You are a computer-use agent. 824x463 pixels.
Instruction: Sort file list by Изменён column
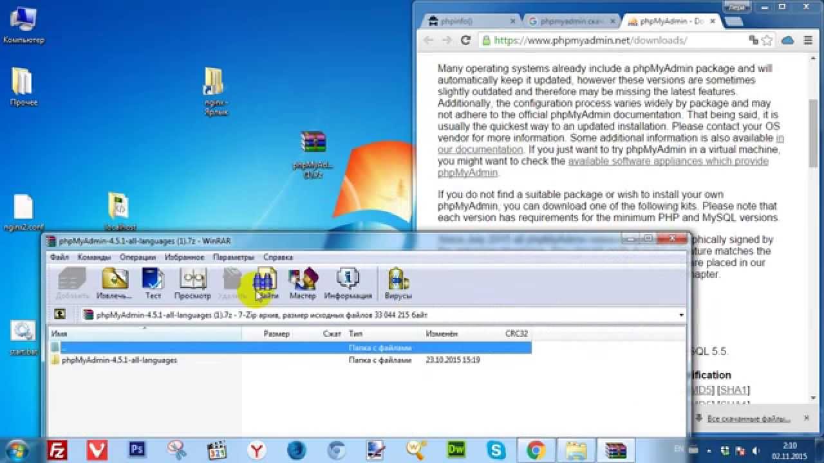pyautogui.click(x=461, y=334)
